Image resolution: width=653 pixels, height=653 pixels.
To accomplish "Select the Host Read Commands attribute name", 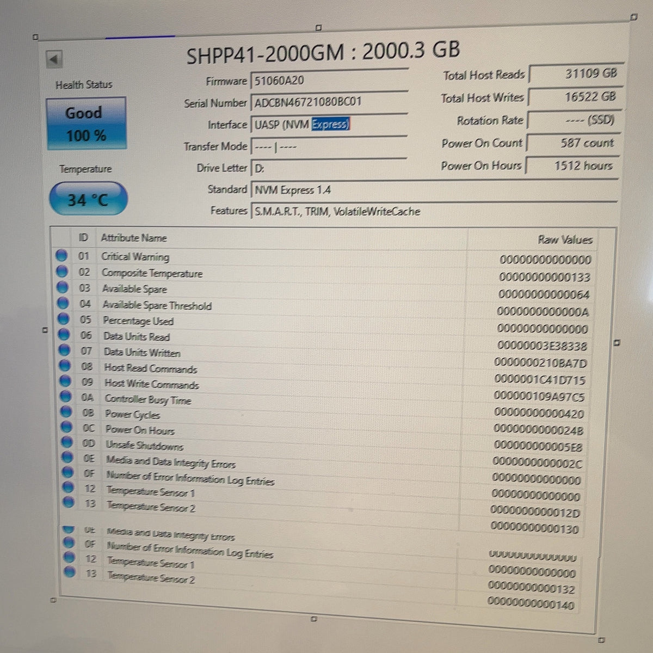I will coord(151,368).
